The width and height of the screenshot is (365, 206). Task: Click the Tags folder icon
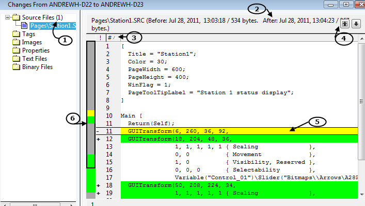[15, 34]
